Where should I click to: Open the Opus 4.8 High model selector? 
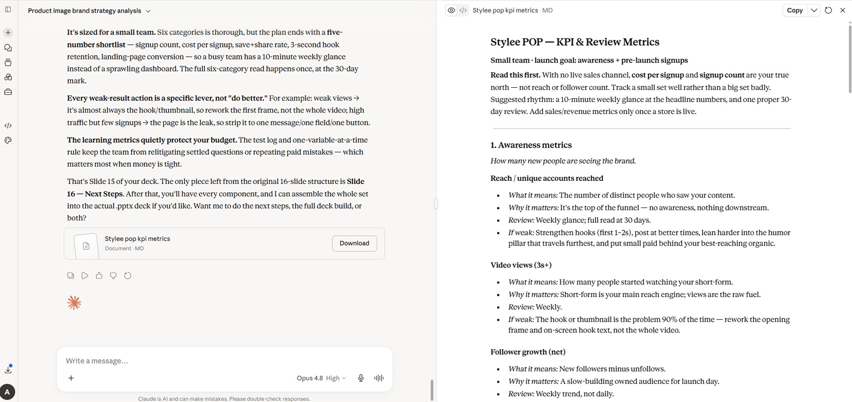[321, 378]
